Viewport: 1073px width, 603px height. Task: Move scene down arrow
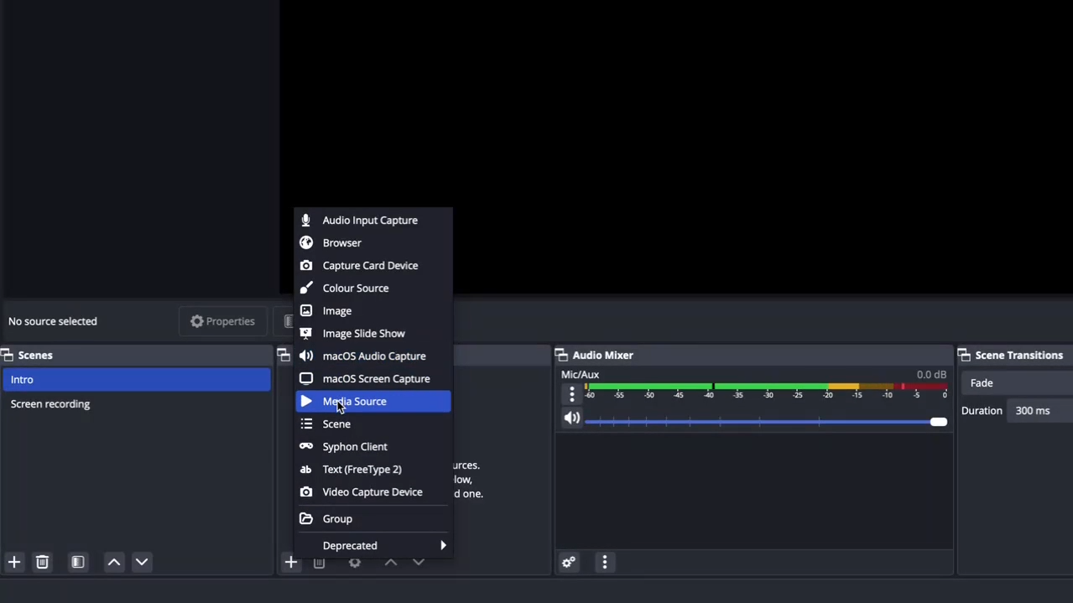click(143, 562)
